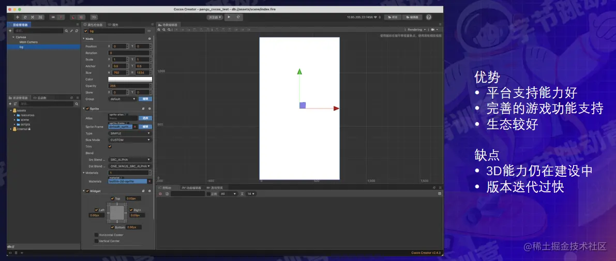The image size is (616, 261).
Task: Toggle the Widget Right alignment checkbox
Action: coord(131,210)
